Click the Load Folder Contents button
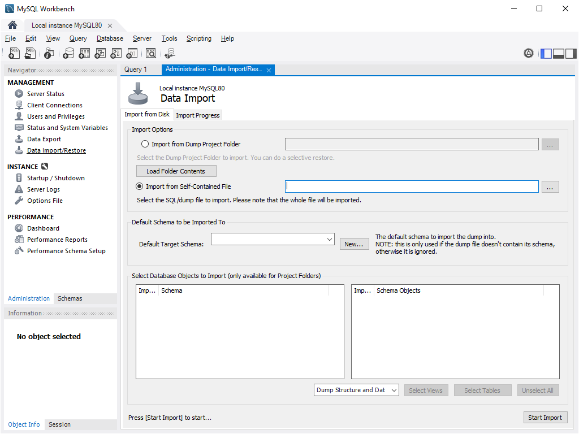This screenshot has height=434, width=579. (x=176, y=171)
